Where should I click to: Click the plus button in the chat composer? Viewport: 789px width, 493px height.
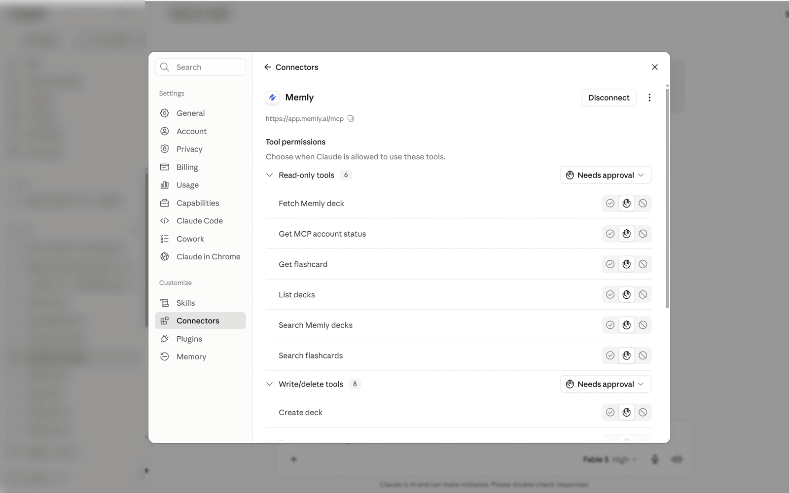pos(293,459)
